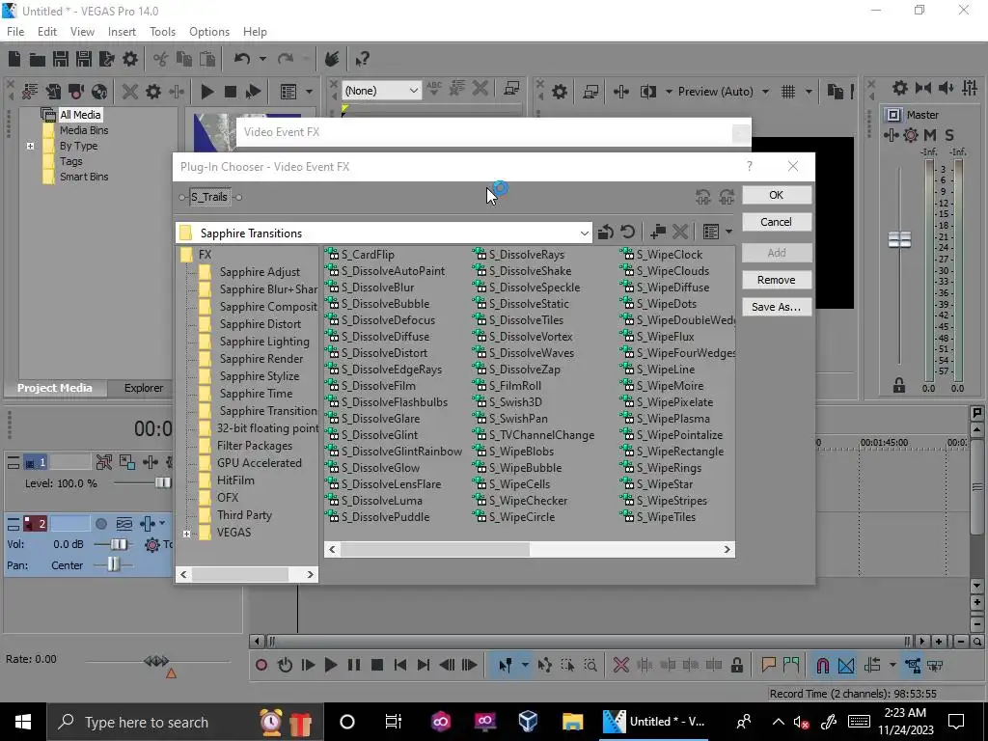Viewport: 988px width, 741px height.
Task: Click the refresh icon in Plug-In Chooser
Action: pos(627,232)
